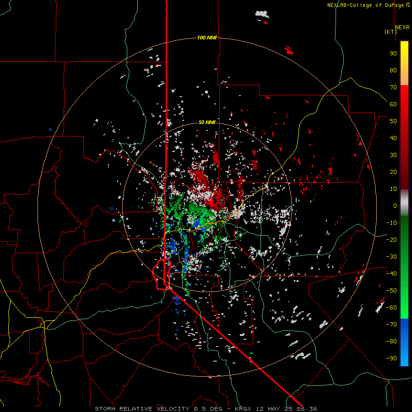
Task: Click the [KT] unit label above the color bar
Action: pyautogui.click(x=391, y=32)
